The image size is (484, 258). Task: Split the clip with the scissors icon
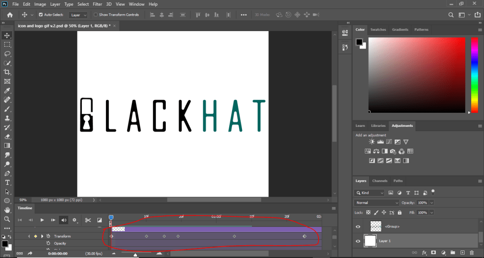(87, 220)
